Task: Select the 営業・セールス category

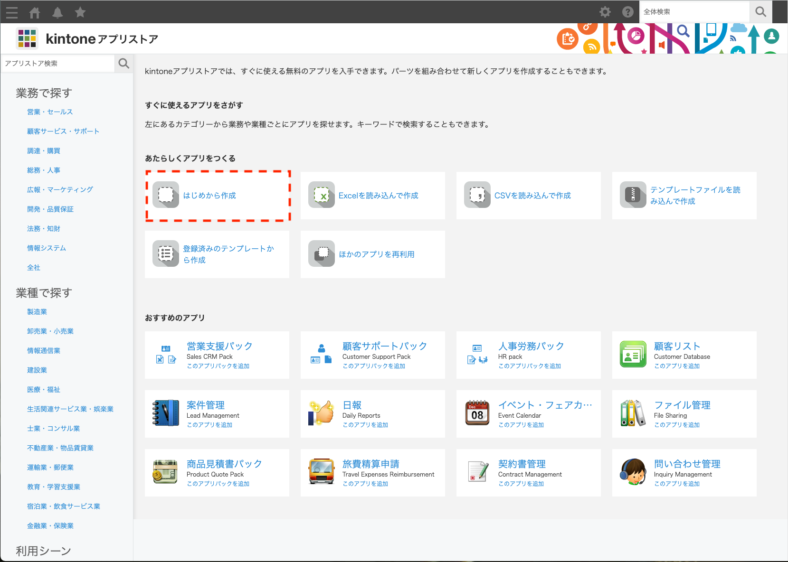Action: [x=50, y=112]
